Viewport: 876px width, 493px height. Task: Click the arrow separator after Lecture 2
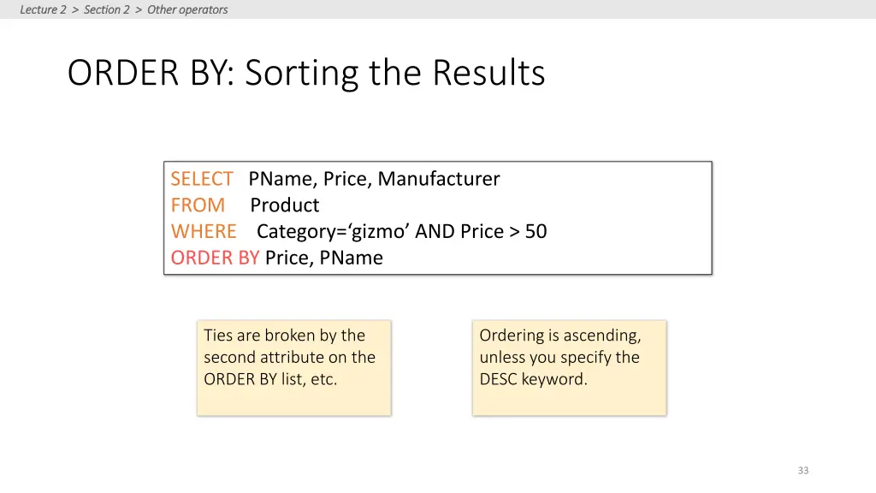tap(75, 10)
